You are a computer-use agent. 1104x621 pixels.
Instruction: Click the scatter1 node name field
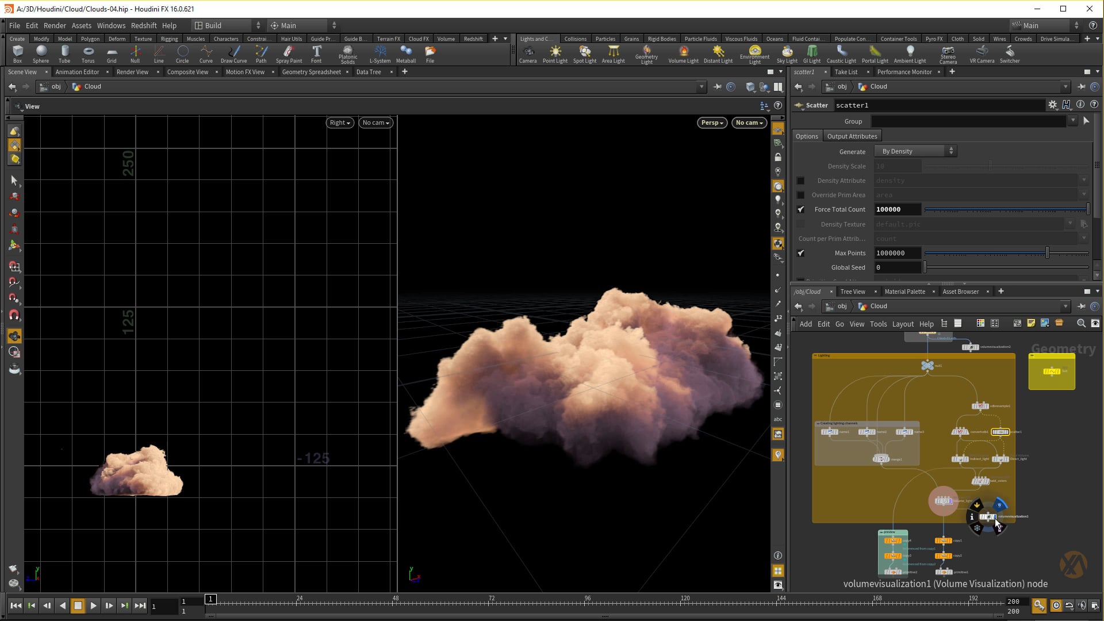click(x=938, y=105)
